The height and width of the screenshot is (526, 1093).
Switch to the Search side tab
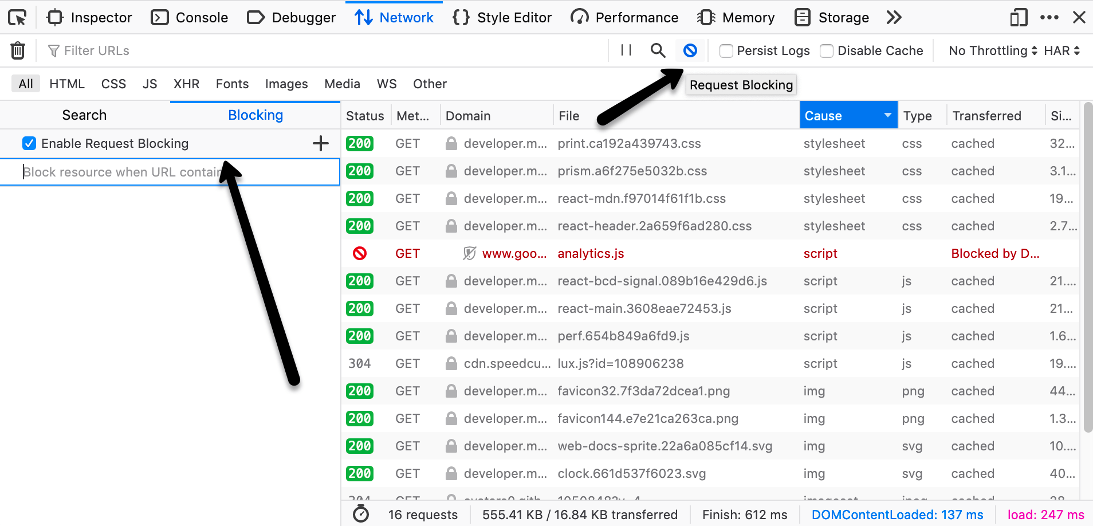pyautogui.click(x=85, y=115)
